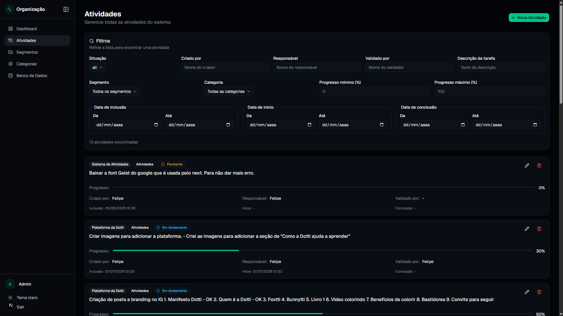The height and width of the screenshot is (316, 563).
Task: Focus the Progresso máximo (%) field
Action: click(490, 91)
